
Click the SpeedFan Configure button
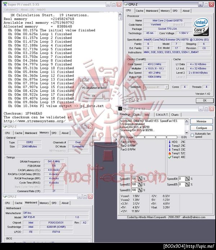pos(201,128)
